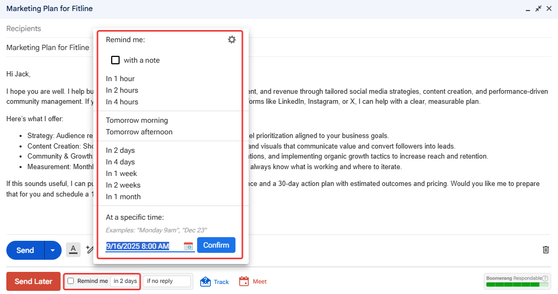Click the discard draft trash icon
Viewport: 558px width, 294px height.
click(x=546, y=250)
